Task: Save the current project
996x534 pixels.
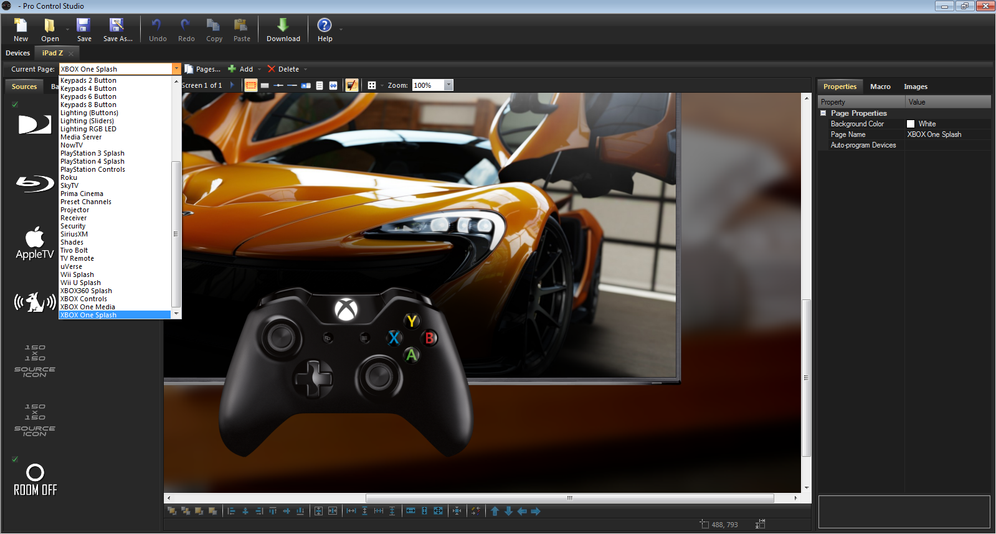Action: point(84,29)
